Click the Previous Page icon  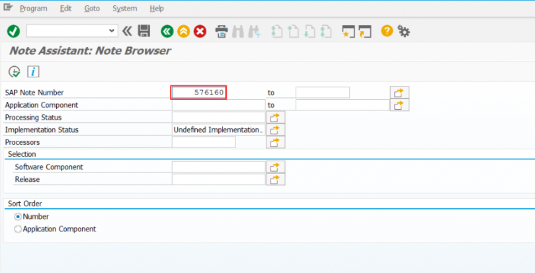293,31
